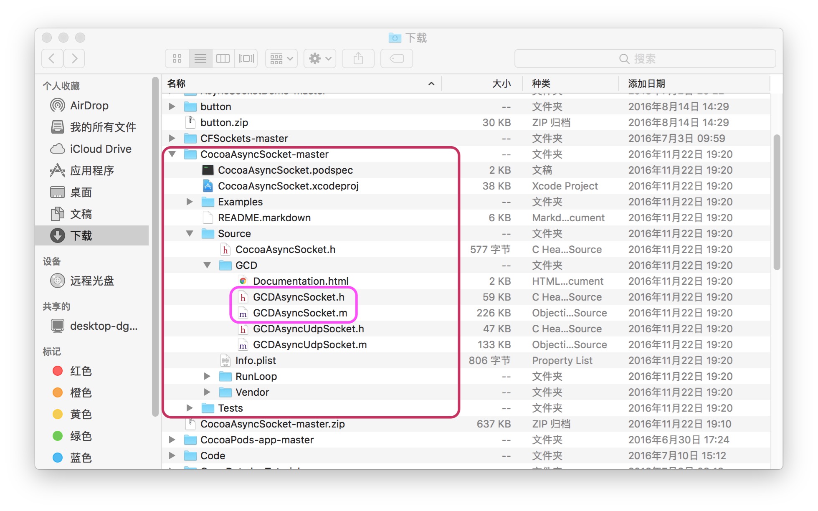Expand the button folder
Screen dimensions: 818x511
172,106
